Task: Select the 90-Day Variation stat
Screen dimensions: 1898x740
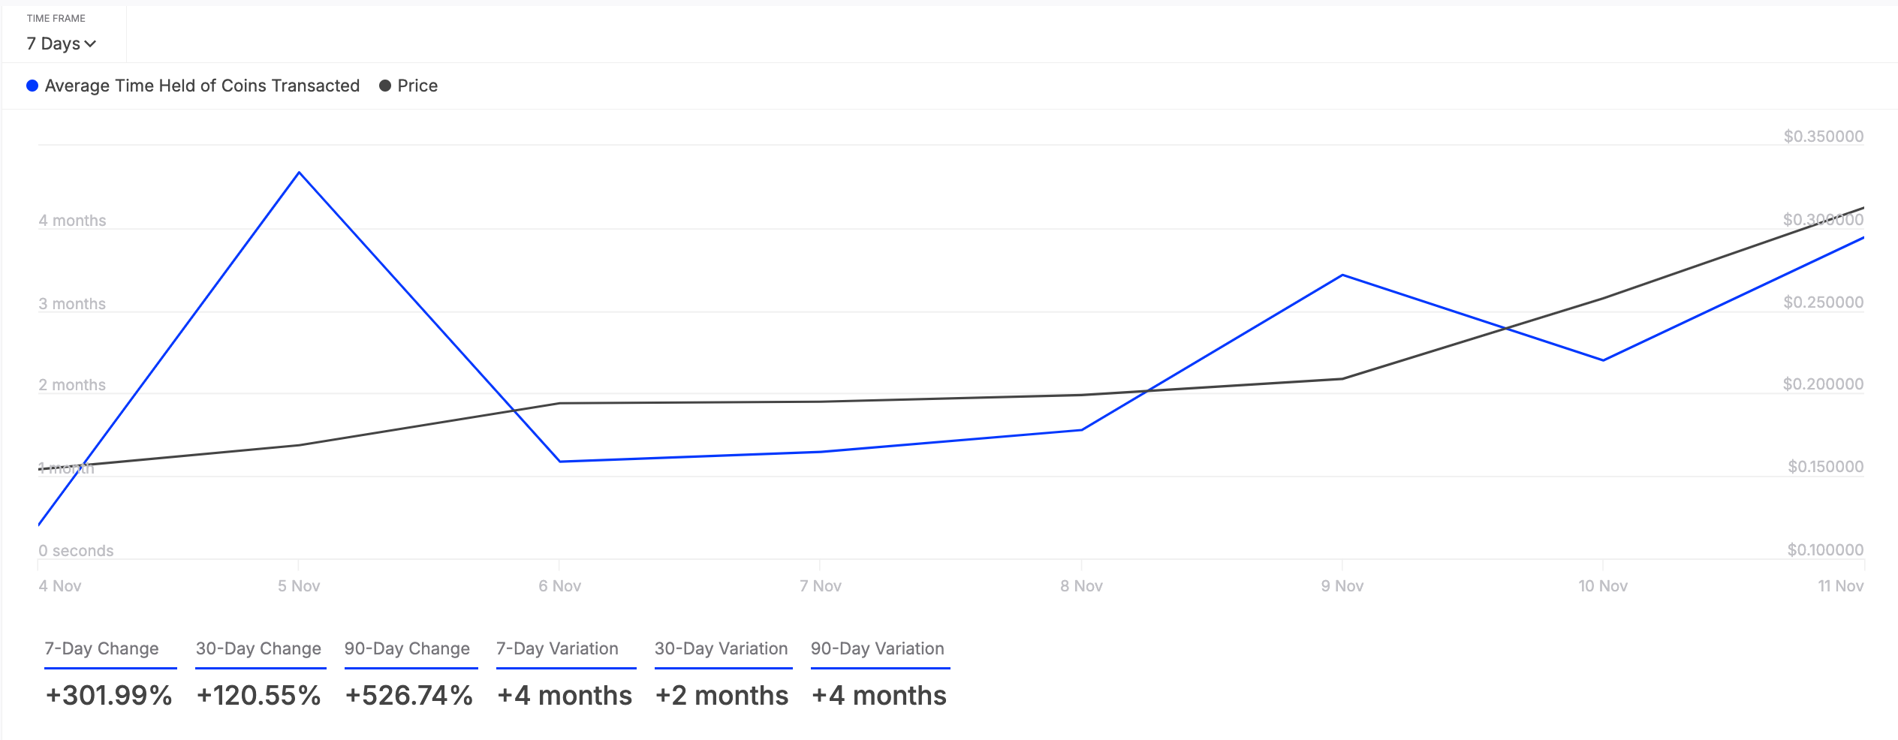Action: [x=877, y=648]
